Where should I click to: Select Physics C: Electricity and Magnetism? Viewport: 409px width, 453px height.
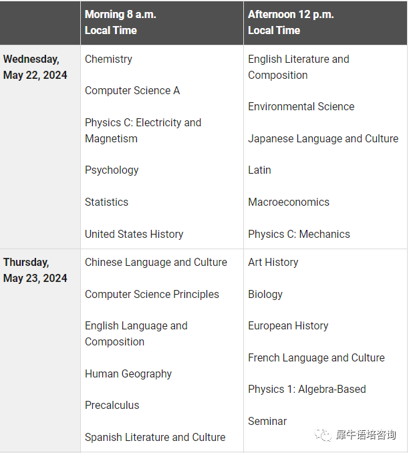tap(143, 130)
